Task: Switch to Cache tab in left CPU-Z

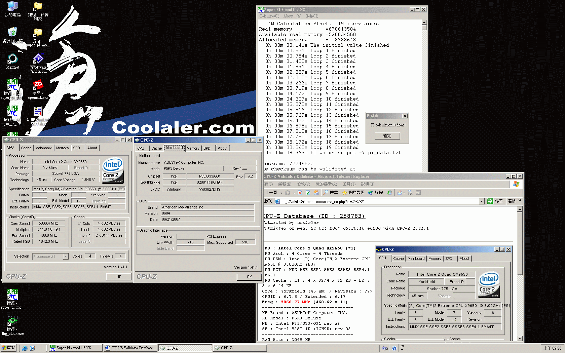Action: click(x=26, y=148)
